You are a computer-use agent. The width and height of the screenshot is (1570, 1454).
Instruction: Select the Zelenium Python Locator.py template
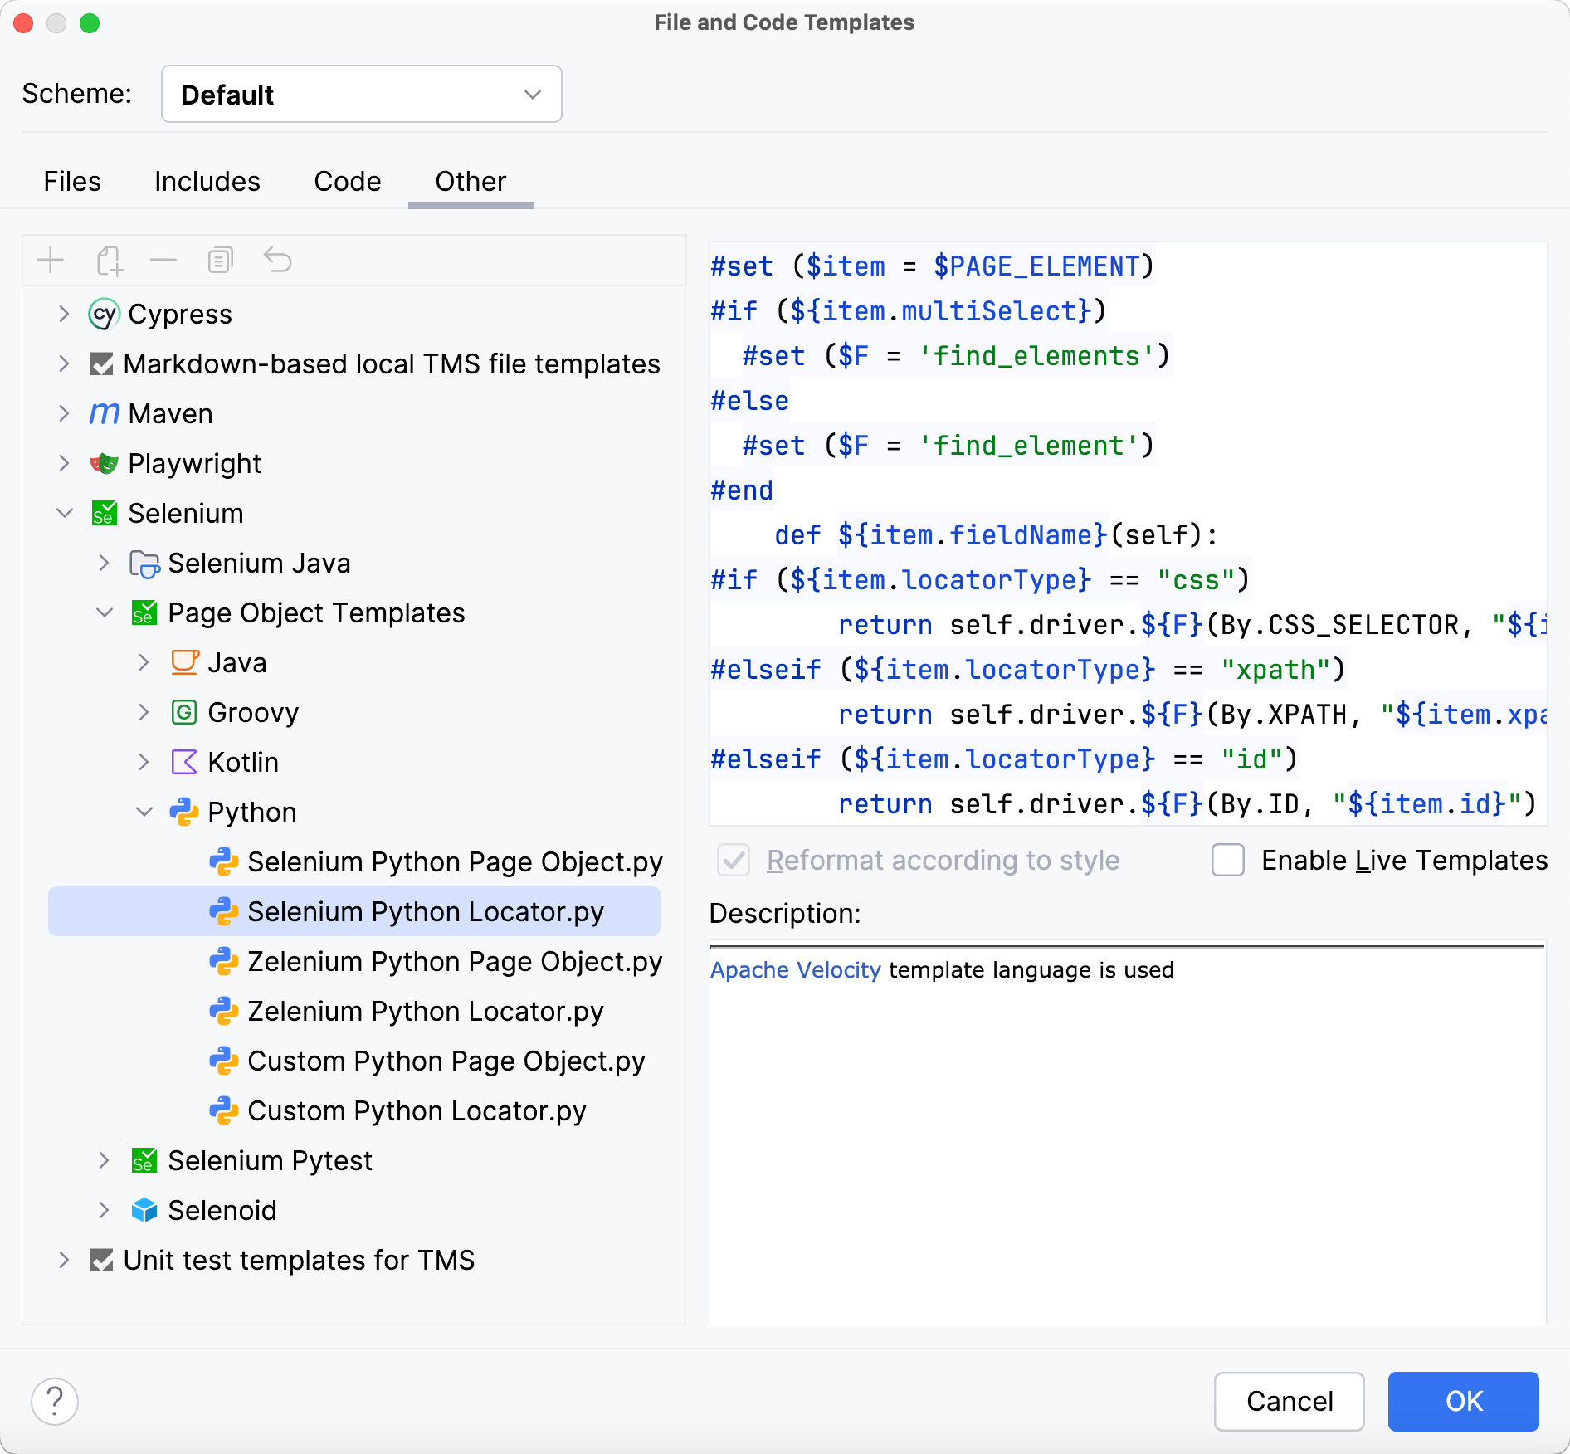(x=424, y=1011)
